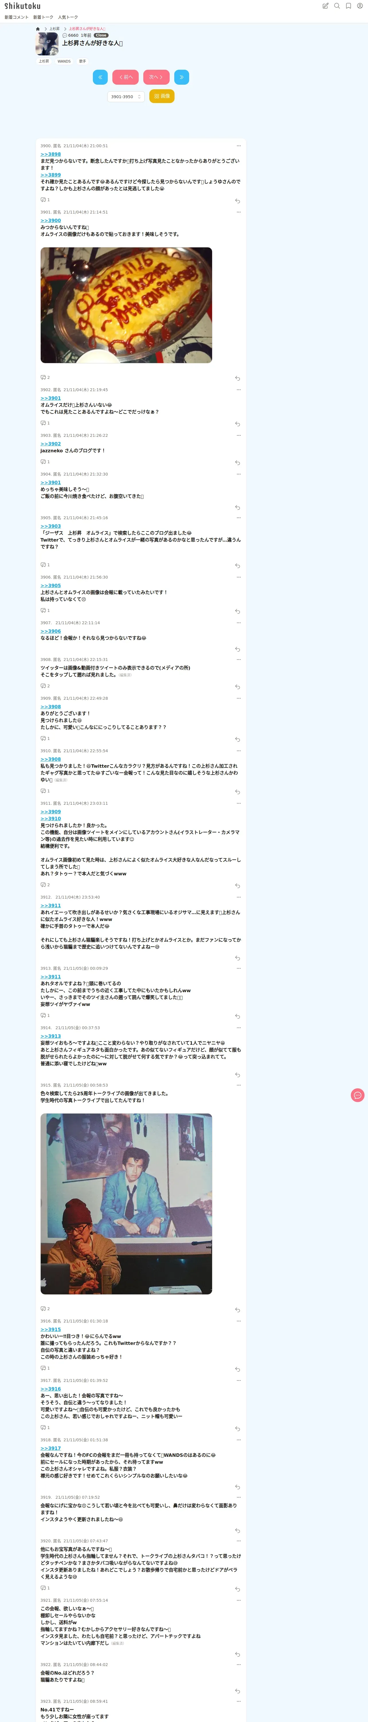Go to the home breadcrumb icon

point(38,29)
